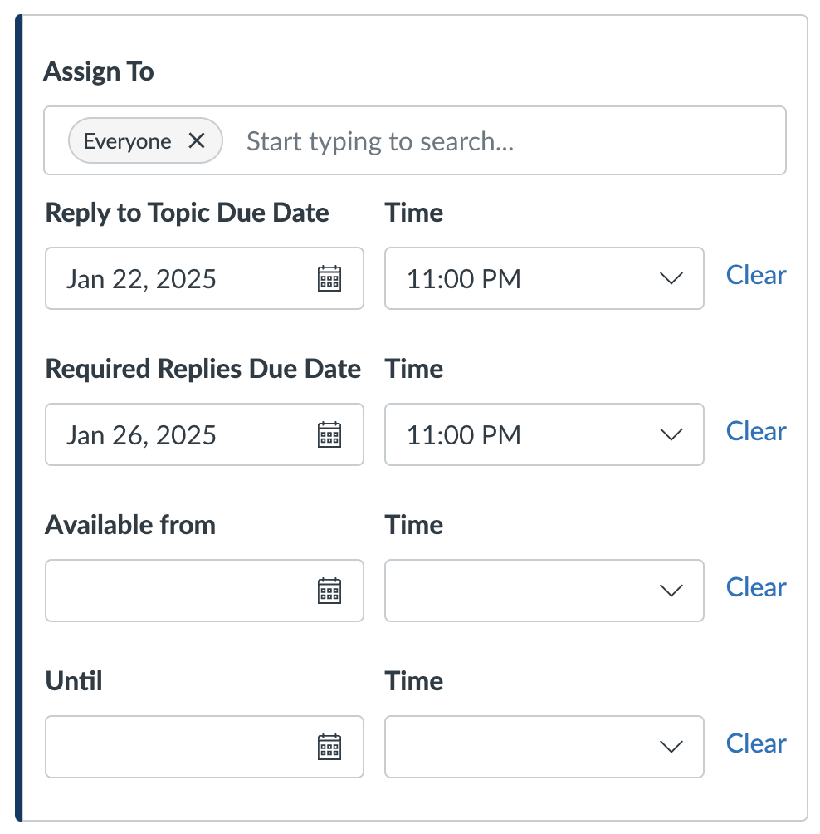Clear the Reply to Topic due date
The height and width of the screenshot is (834, 820).
pos(755,275)
